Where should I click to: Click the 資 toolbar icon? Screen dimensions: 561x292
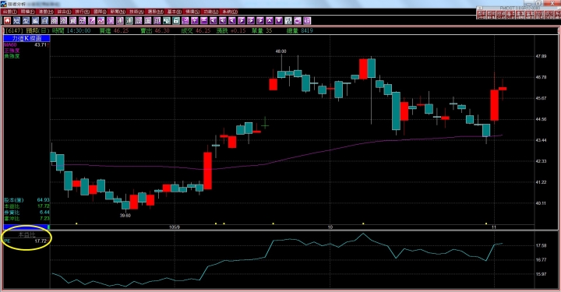(x=73, y=20)
